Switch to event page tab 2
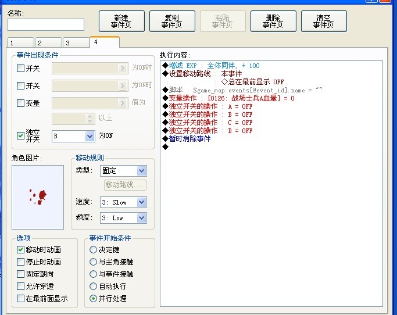This screenshot has height=315, width=397. pyautogui.click(x=48, y=42)
